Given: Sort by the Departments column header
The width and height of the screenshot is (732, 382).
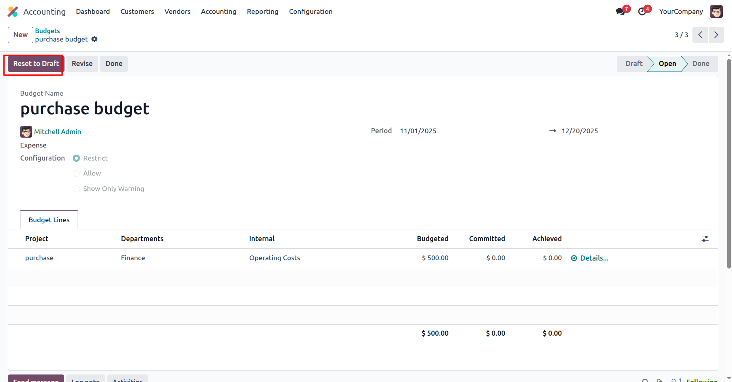Looking at the screenshot, I should [142, 239].
